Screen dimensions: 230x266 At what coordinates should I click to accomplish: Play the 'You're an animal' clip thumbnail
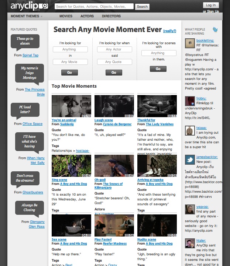pyautogui.click(x=71, y=106)
